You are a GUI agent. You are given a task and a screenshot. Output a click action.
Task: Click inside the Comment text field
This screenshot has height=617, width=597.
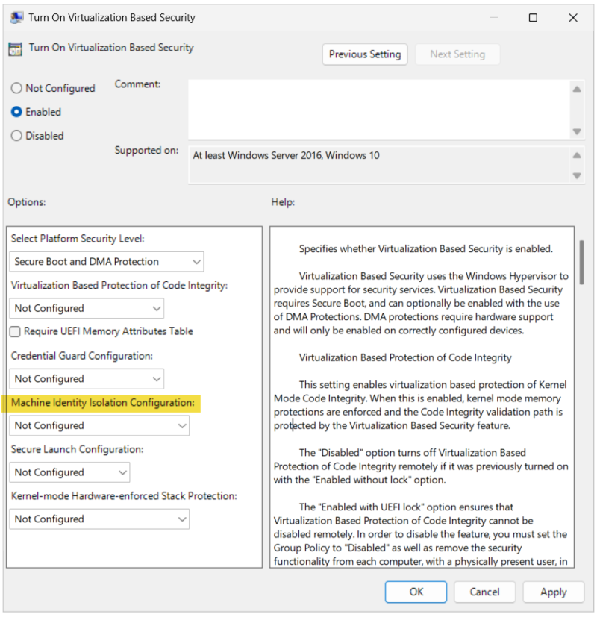coord(379,110)
